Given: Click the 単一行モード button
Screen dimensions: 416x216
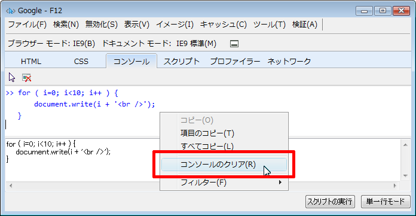Looking at the screenshot, I should (x=386, y=202).
